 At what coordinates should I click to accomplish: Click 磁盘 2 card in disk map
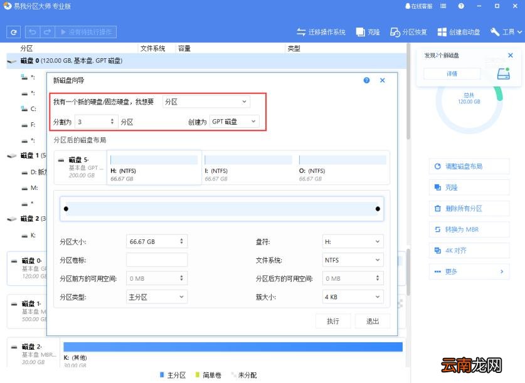pyautogui.click(x=33, y=354)
